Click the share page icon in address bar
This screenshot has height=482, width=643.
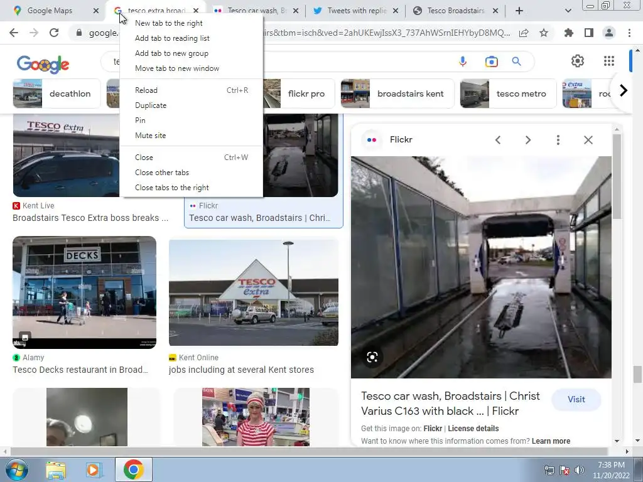coord(524,33)
